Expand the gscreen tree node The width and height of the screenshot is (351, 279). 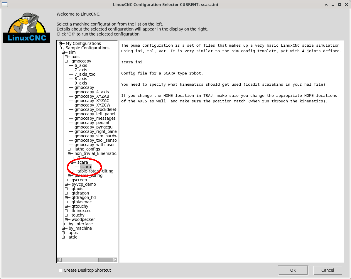point(66,180)
